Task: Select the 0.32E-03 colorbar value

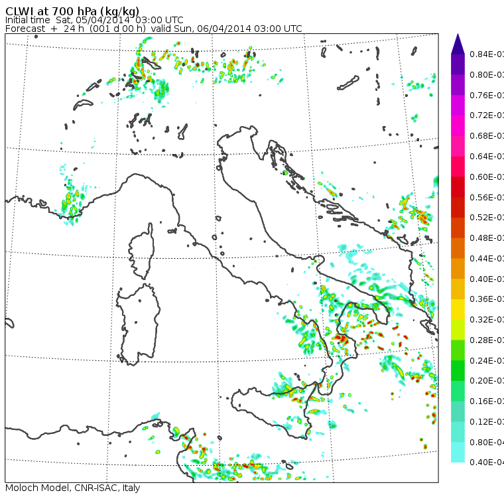Action: pyautogui.click(x=487, y=320)
